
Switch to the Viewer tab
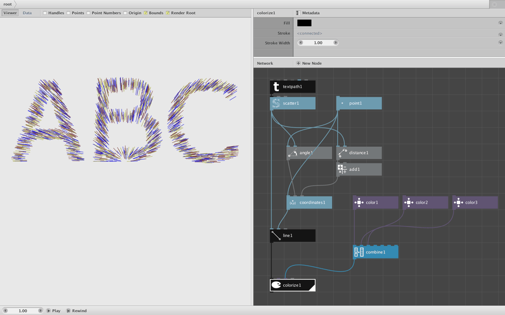[10, 13]
